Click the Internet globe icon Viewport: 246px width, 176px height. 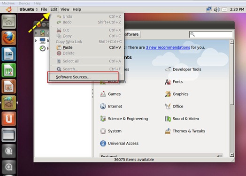tap(103, 106)
